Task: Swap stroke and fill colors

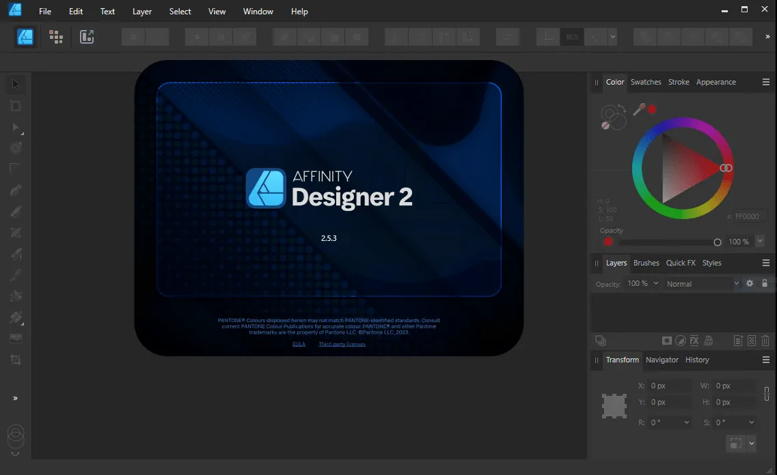Action: click(622, 109)
